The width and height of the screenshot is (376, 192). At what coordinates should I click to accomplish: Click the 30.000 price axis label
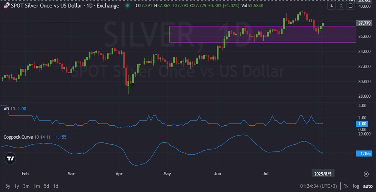(x=364, y=81)
